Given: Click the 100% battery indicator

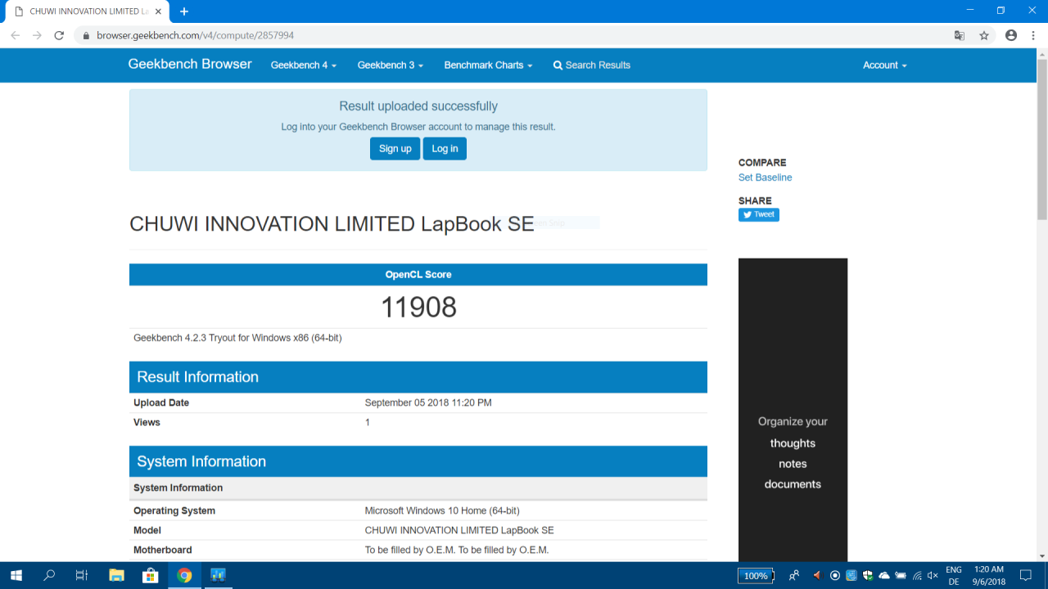Looking at the screenshot, I should [x=756, y=576].
